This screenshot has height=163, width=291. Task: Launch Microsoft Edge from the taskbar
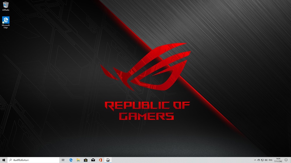71,160
